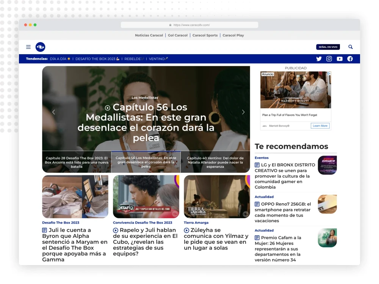The image size is (379, 284).
Task: Open the hamburger menu icon
Action: (28, 47)
